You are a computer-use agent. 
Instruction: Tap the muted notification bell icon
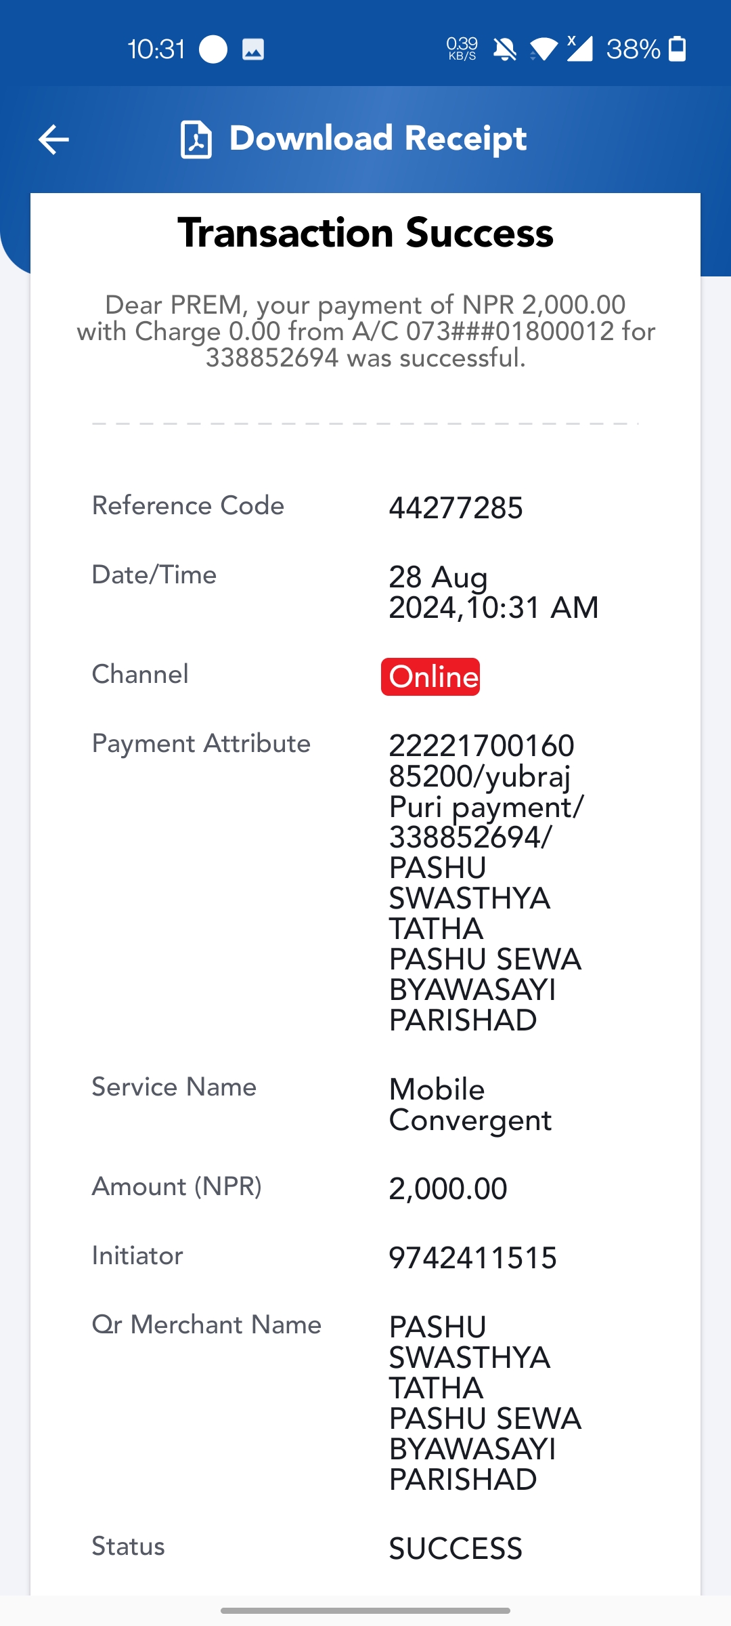click(x=504, y=49)
